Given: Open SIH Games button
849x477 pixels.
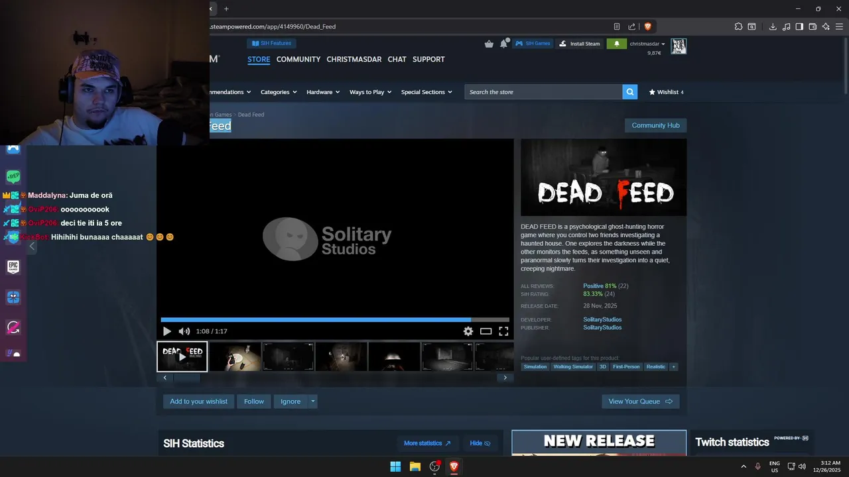Looking at the screenshot, I should tap(533, 44).
